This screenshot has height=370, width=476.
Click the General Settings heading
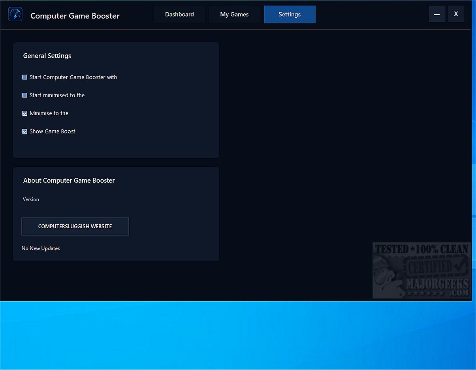tap(47, 56)
